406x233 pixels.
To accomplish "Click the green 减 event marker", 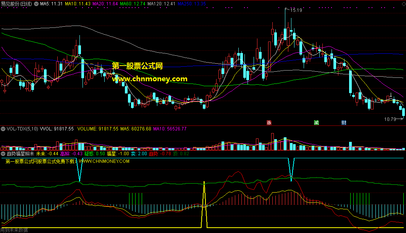I will point(316,122).
